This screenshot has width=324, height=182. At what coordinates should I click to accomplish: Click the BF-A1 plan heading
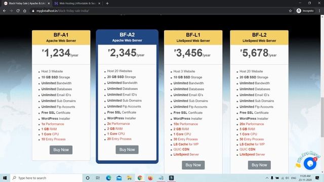click(61, 35)
